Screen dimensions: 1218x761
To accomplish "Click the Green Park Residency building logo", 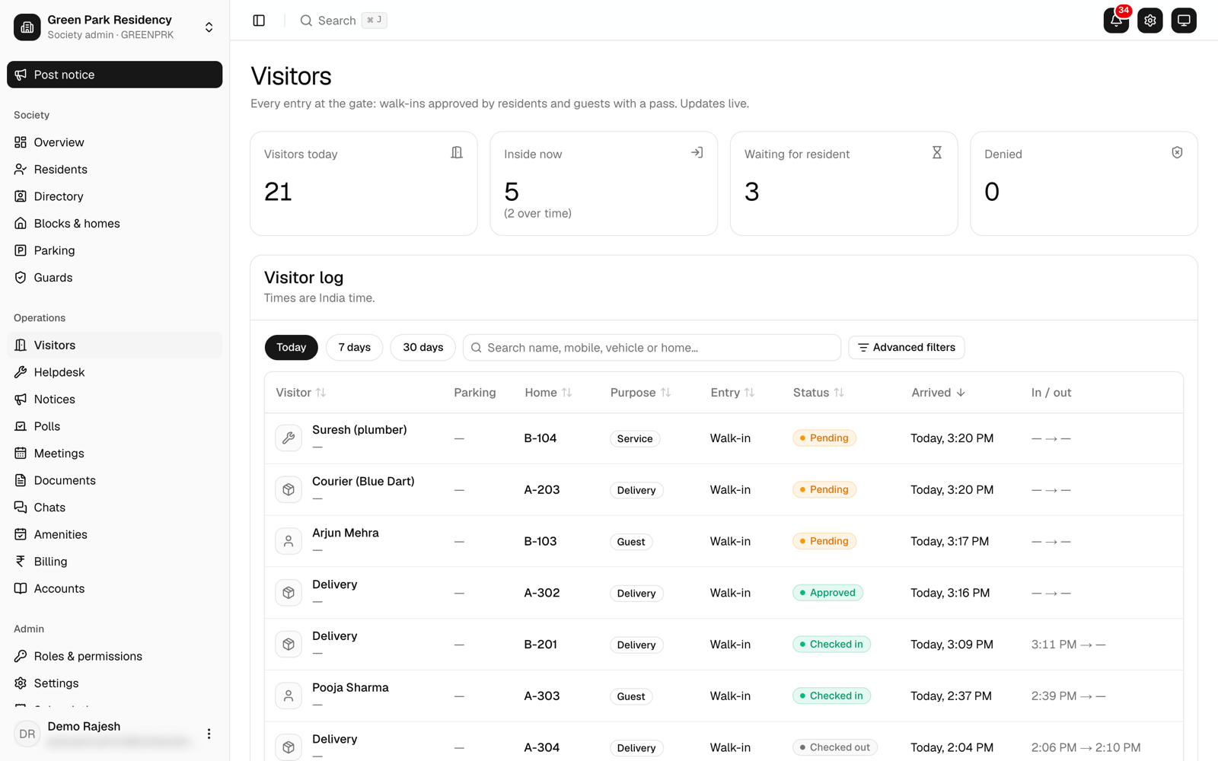I will [27, 27].
